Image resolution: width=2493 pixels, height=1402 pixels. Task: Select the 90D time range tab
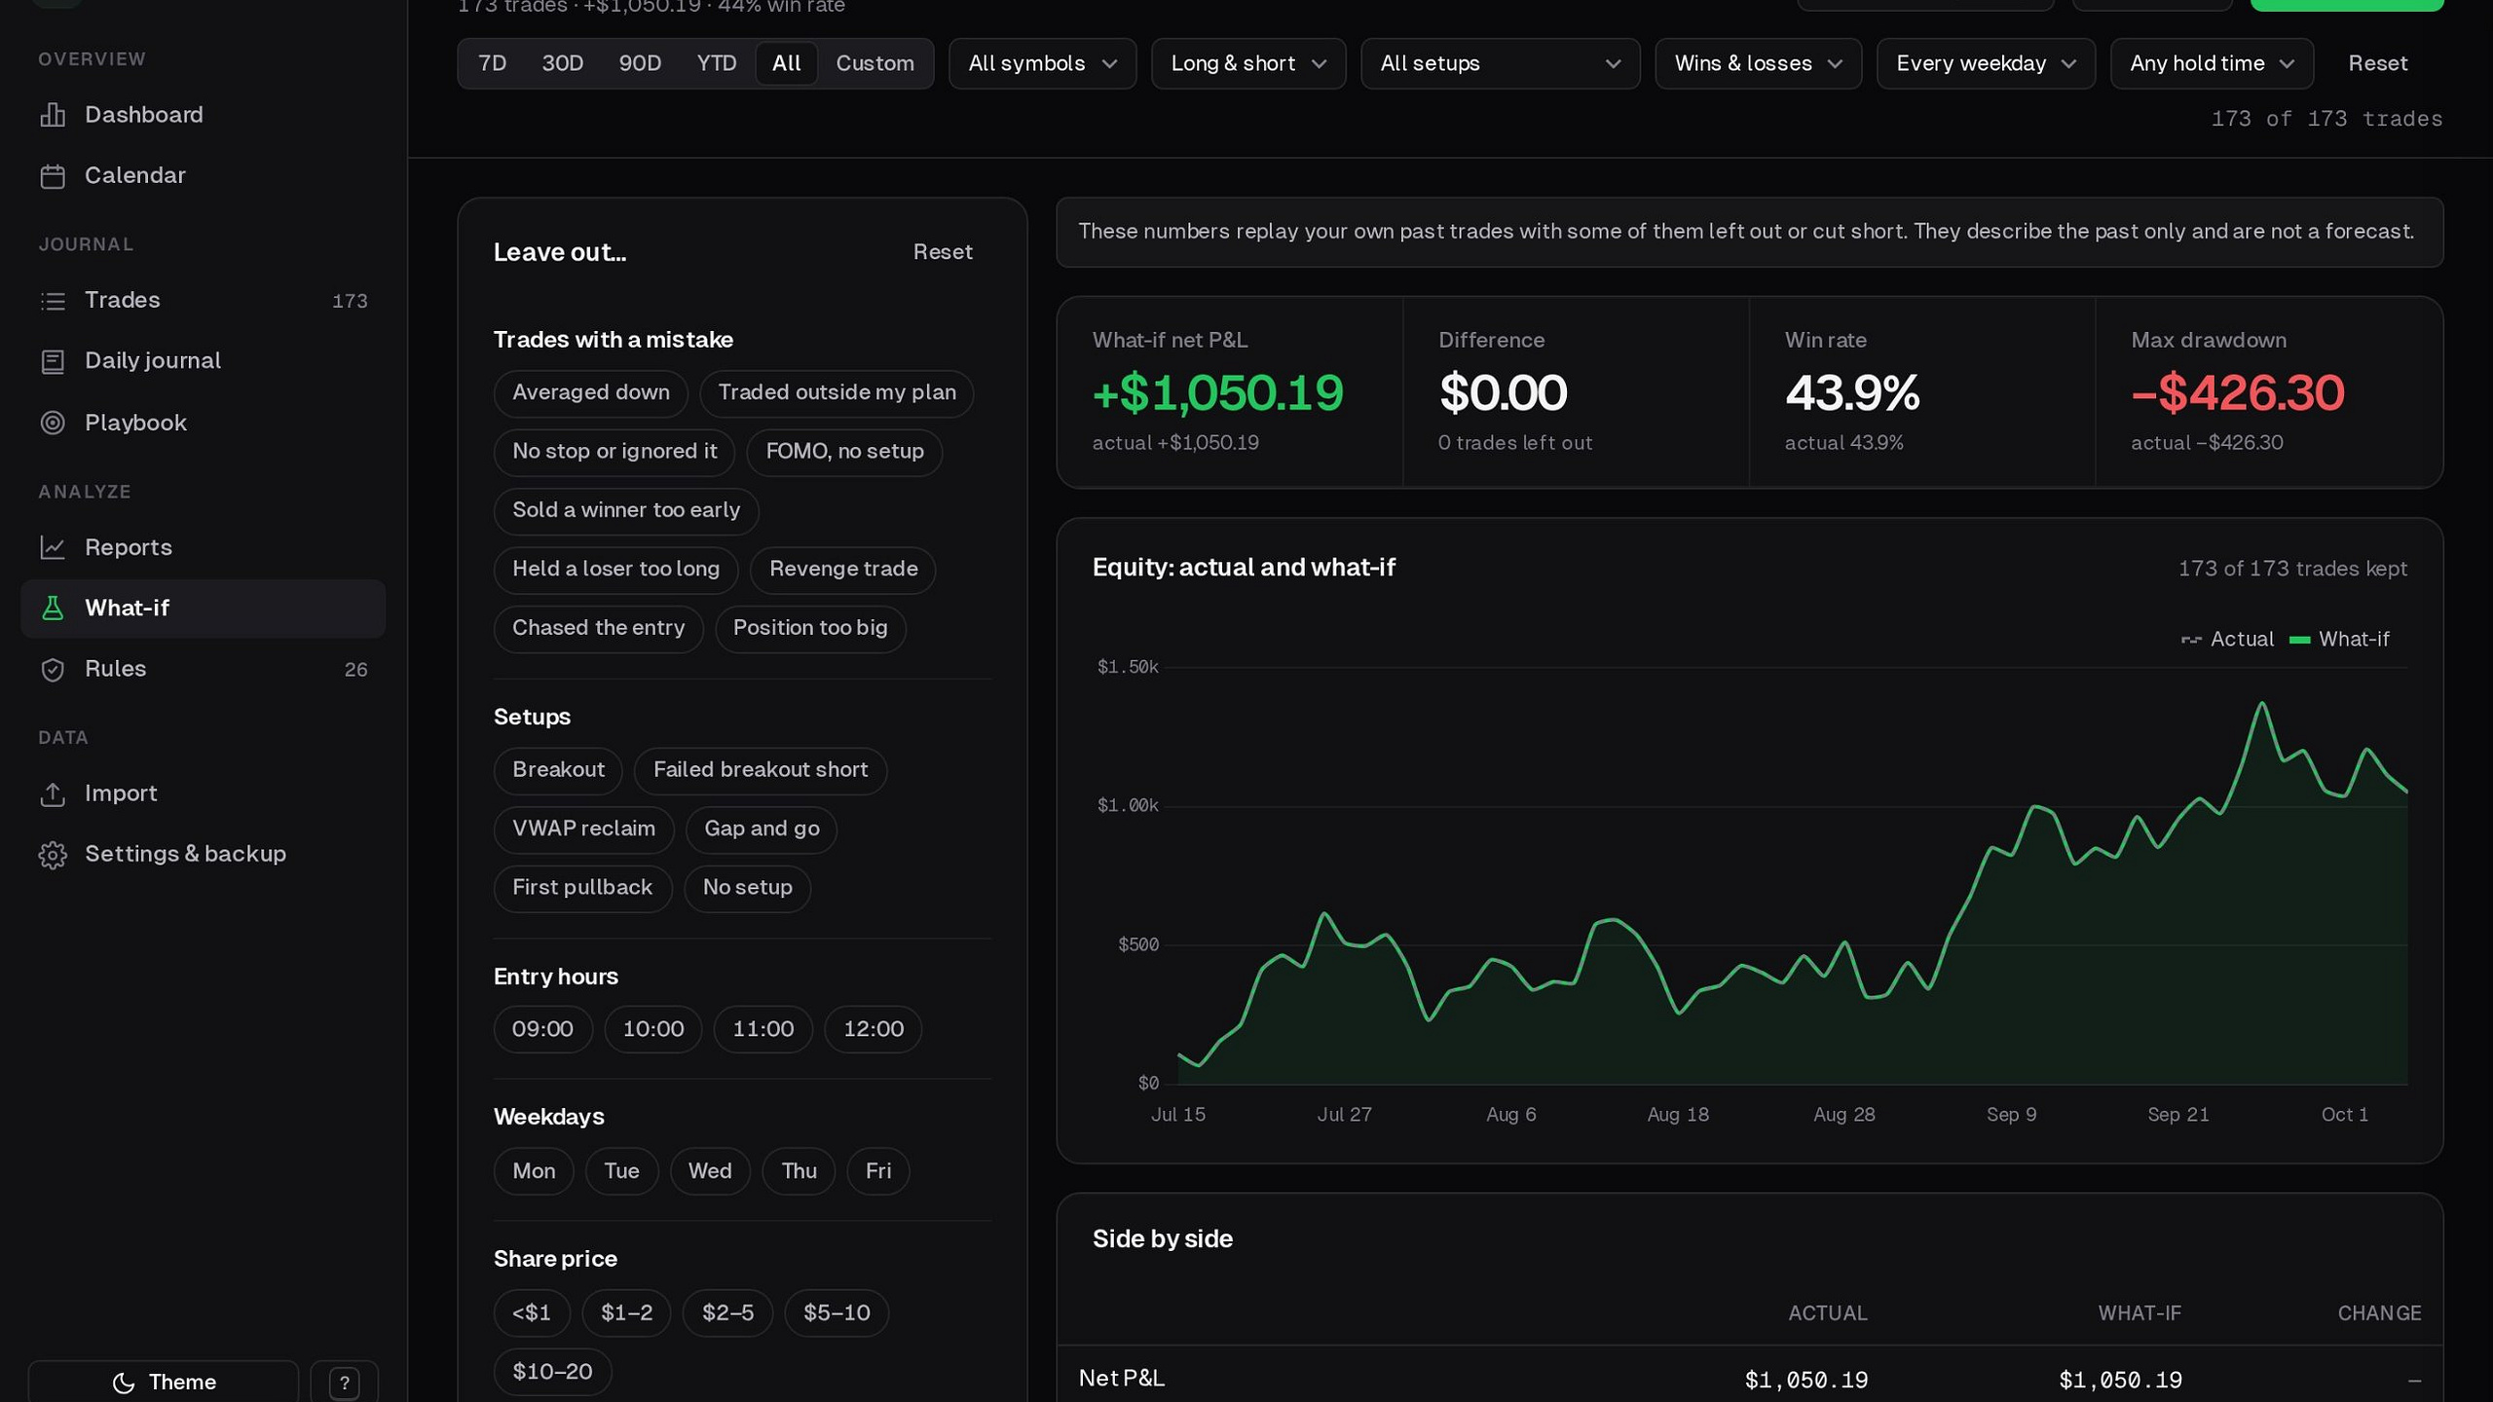tap(640, 64)
